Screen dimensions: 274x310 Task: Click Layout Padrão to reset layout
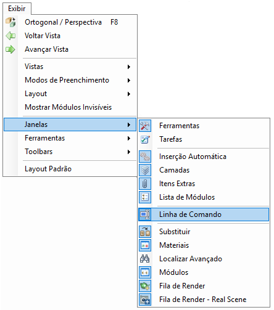[x=70, y=169]
